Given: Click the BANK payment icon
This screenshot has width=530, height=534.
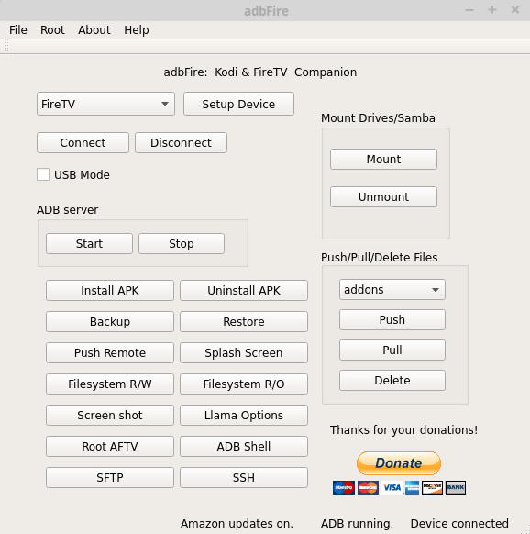Looking at the screenshot, I should 456,488.
